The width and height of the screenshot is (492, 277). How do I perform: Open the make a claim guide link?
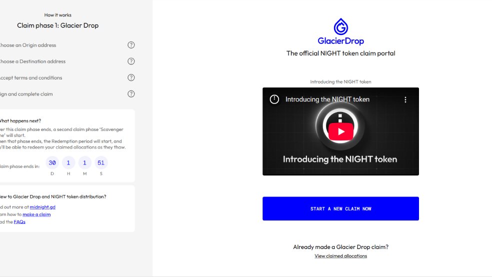(36, 214)
